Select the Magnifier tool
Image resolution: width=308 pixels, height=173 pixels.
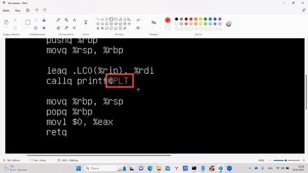[74, 28]
